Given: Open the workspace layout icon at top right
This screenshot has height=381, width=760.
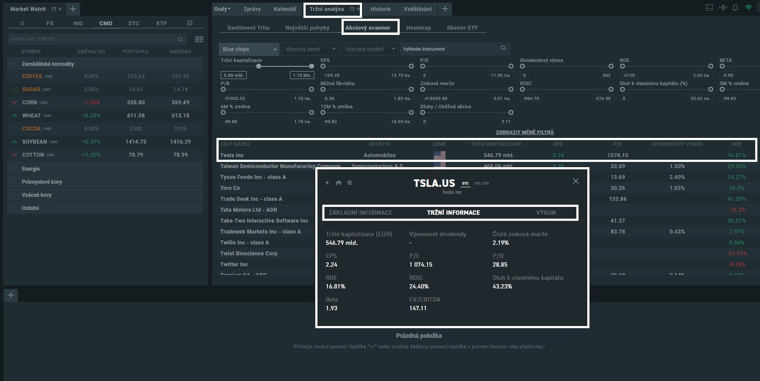Looking at the screenshot, I should [x=709, y=7].
